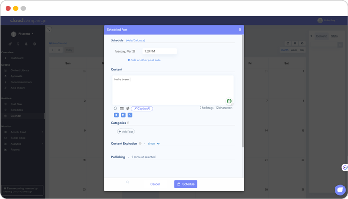Switch to the Stats tab
This screenshot has height=199, width=348.
[334, 36]
